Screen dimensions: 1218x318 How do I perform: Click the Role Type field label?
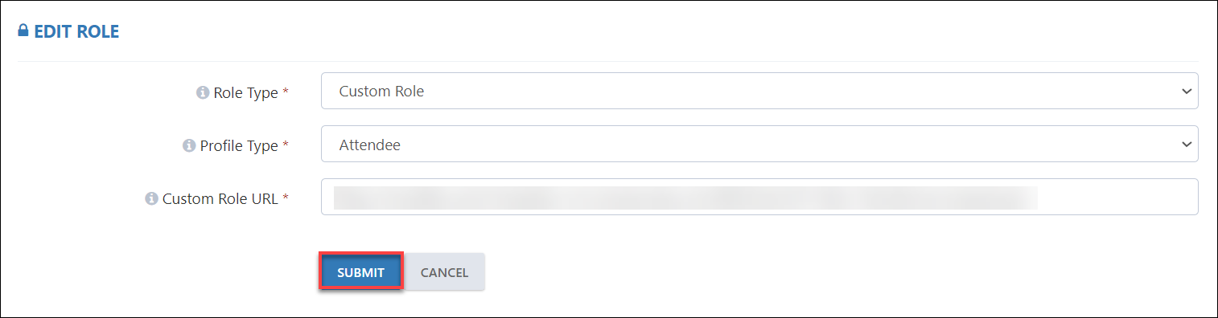pyautogui.click(x=245, y=92)
